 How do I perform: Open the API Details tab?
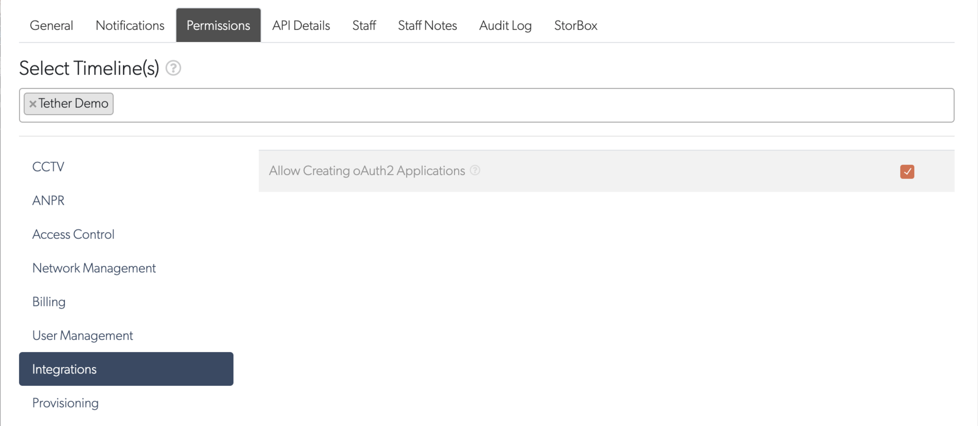[301, 25]
